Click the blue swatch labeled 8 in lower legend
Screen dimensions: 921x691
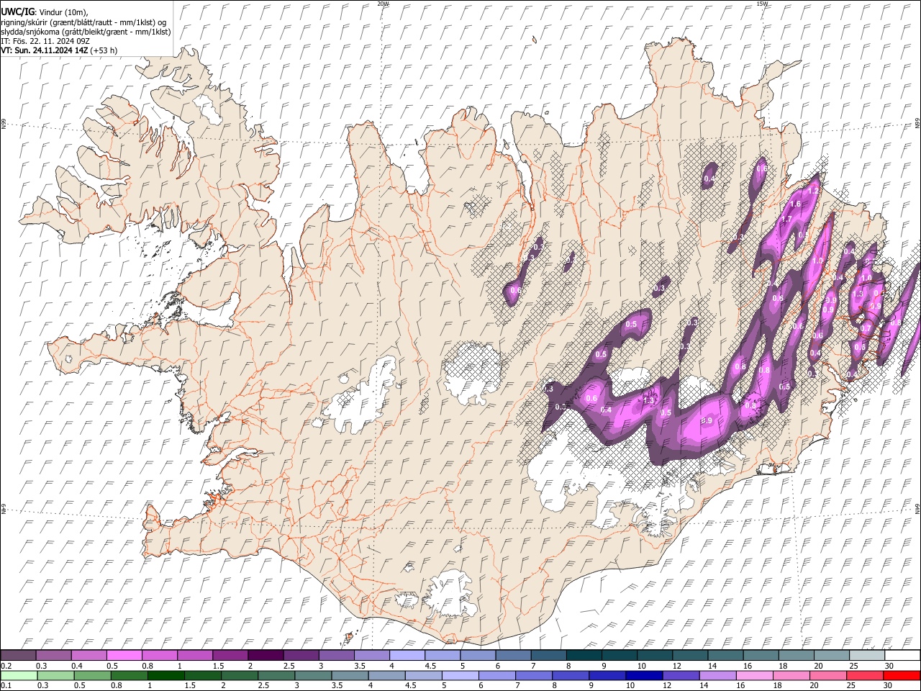click(x=571, y=675)
